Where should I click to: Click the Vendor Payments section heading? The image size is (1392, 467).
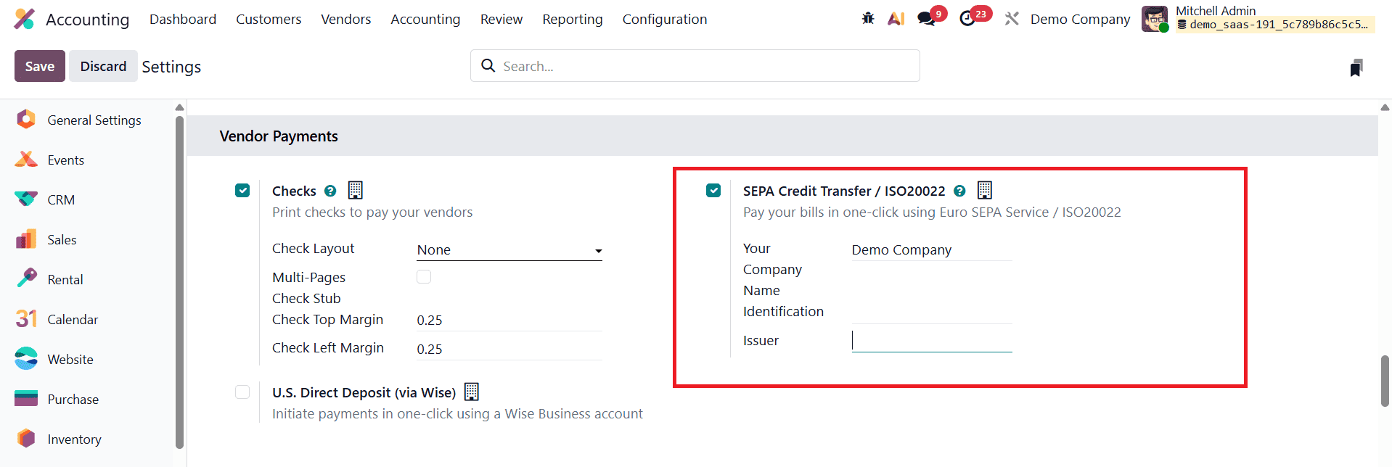(x=279, y=136)
